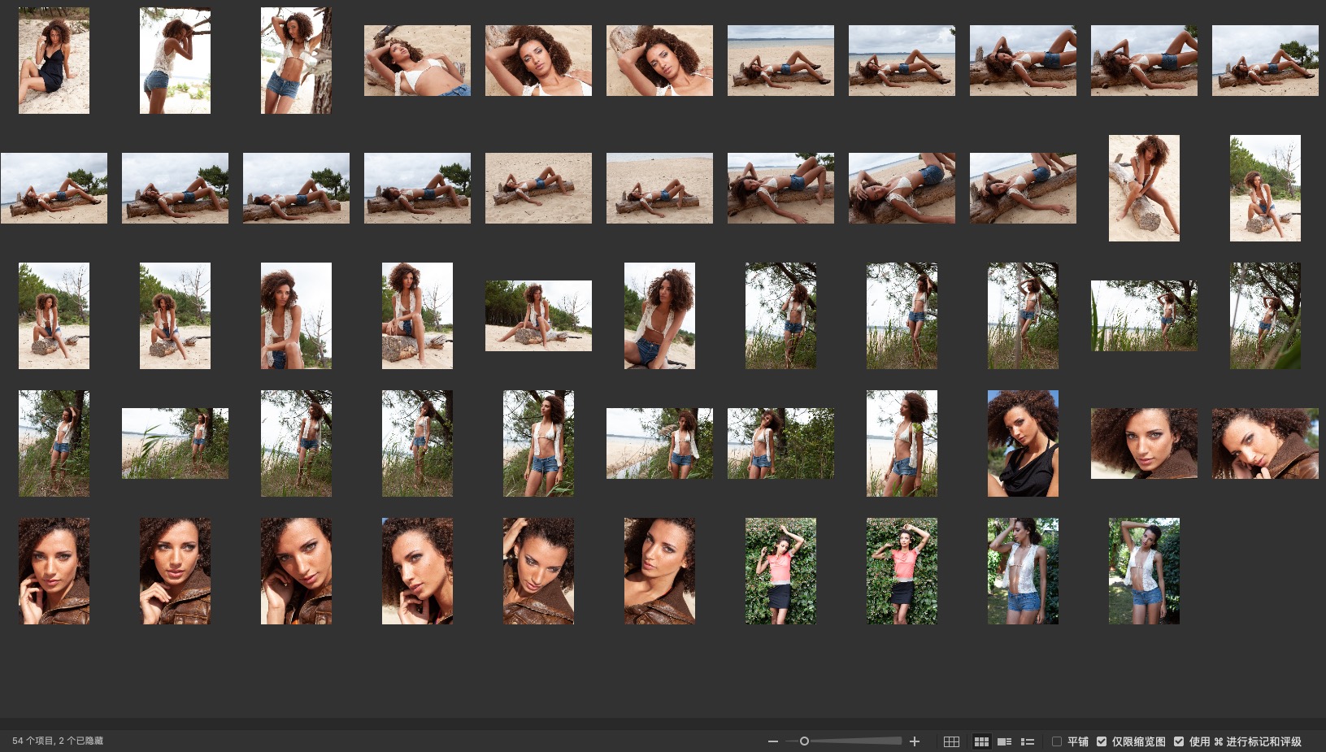This screenshot has width=1326, height=752.
Task: Switch to thumbnail grid view icon
Action: click(x=981, y=741)
